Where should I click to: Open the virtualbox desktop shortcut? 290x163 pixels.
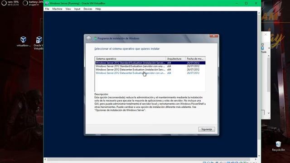tap(24, 42)
